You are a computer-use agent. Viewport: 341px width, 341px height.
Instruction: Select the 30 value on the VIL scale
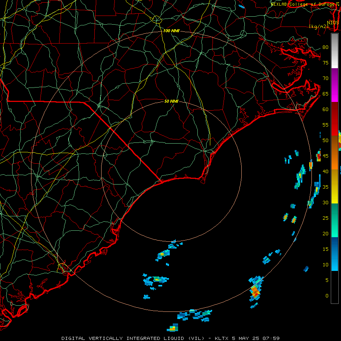point(325,202)
